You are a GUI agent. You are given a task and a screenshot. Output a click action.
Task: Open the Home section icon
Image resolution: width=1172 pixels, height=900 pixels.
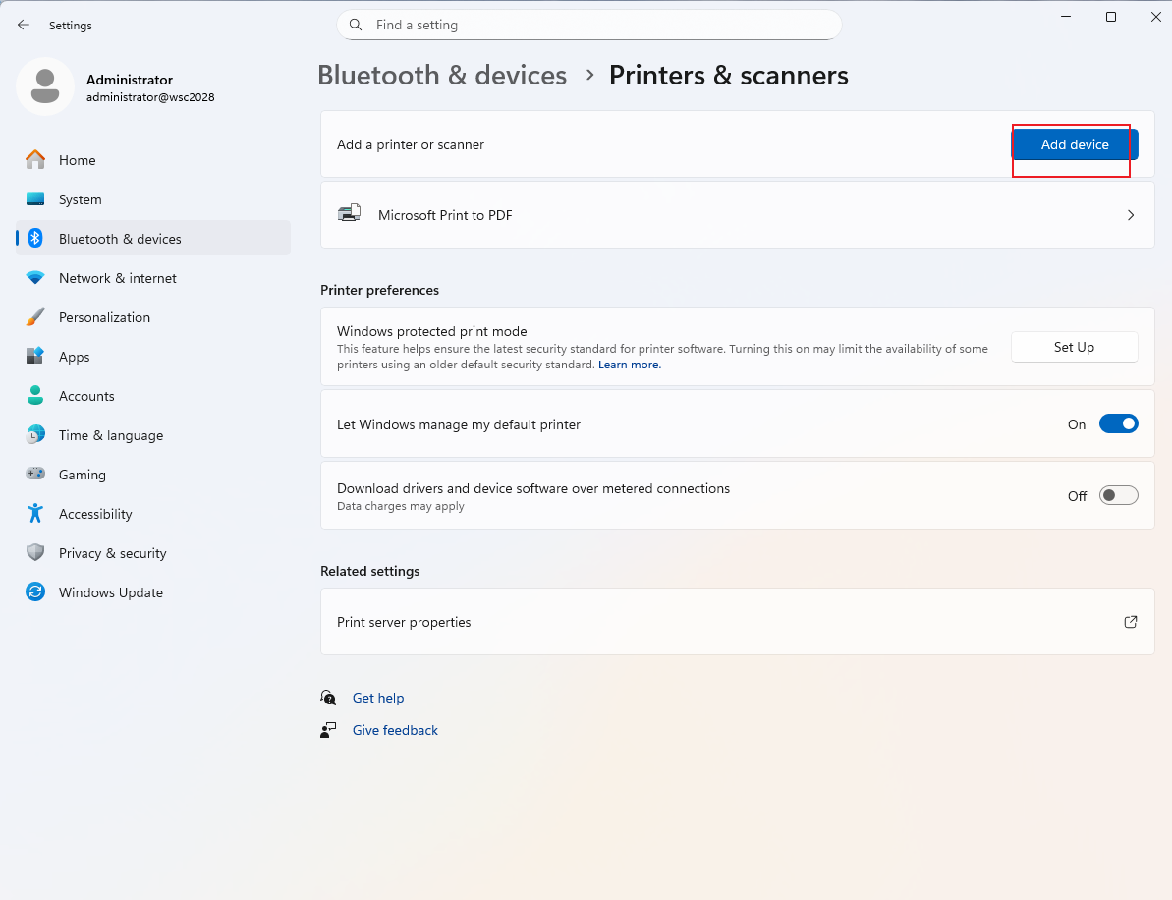point(35,160)
